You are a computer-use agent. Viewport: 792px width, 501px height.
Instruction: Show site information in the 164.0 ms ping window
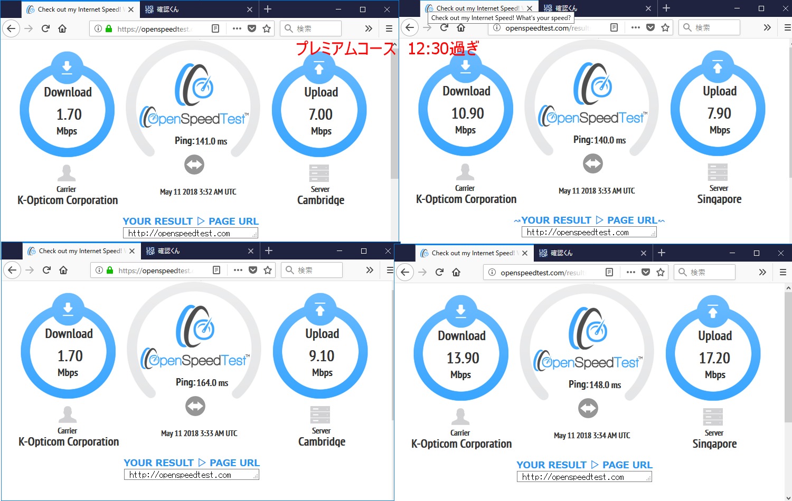pyautogui.click(x=99, y=270)
